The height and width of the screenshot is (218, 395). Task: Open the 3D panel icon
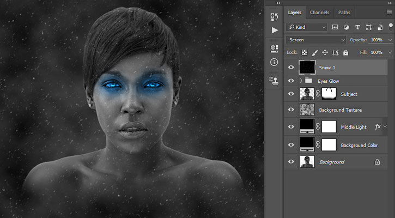[275, 49]
